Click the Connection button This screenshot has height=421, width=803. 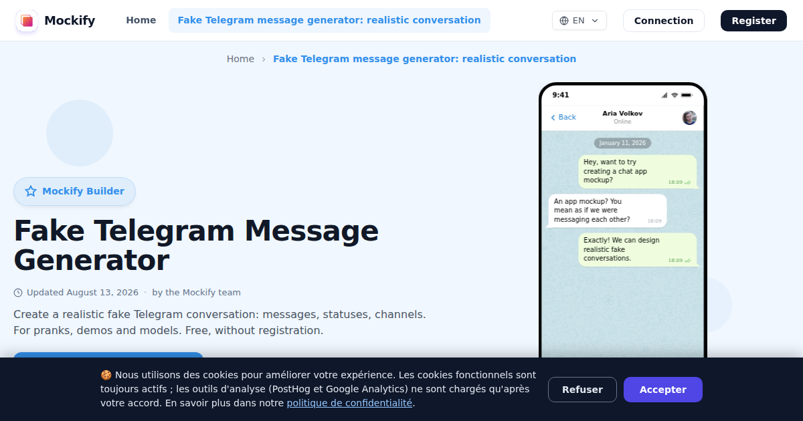coord(664,21)
